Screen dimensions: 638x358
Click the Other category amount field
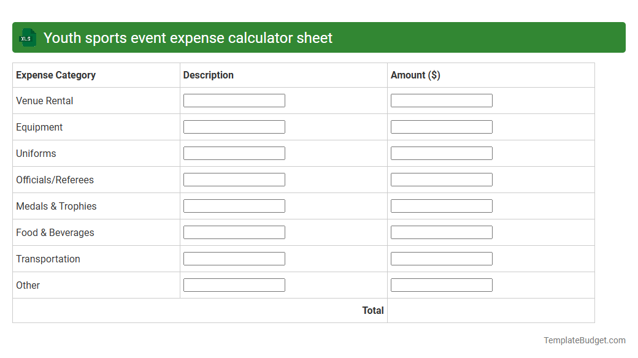[441, 284]
